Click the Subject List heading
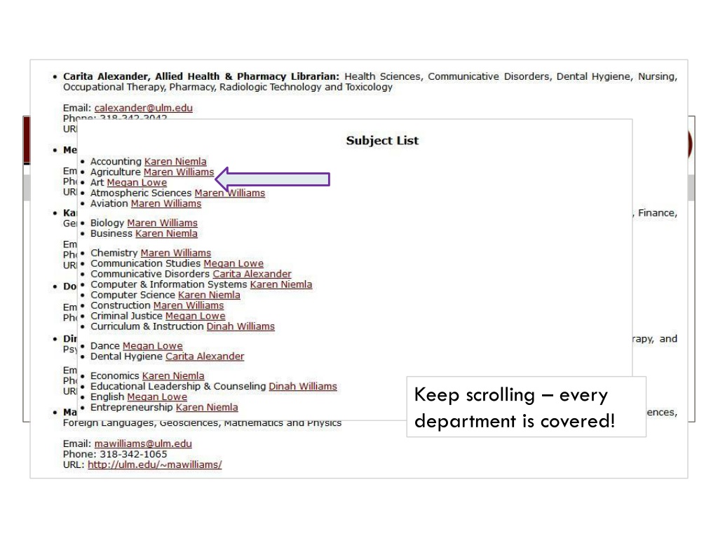 (x=382, y=140)
